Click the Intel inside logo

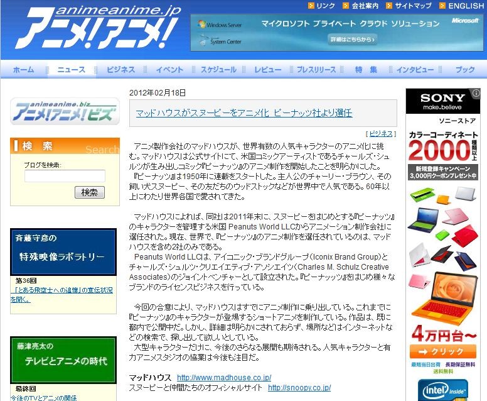click(x=443, y=390)
